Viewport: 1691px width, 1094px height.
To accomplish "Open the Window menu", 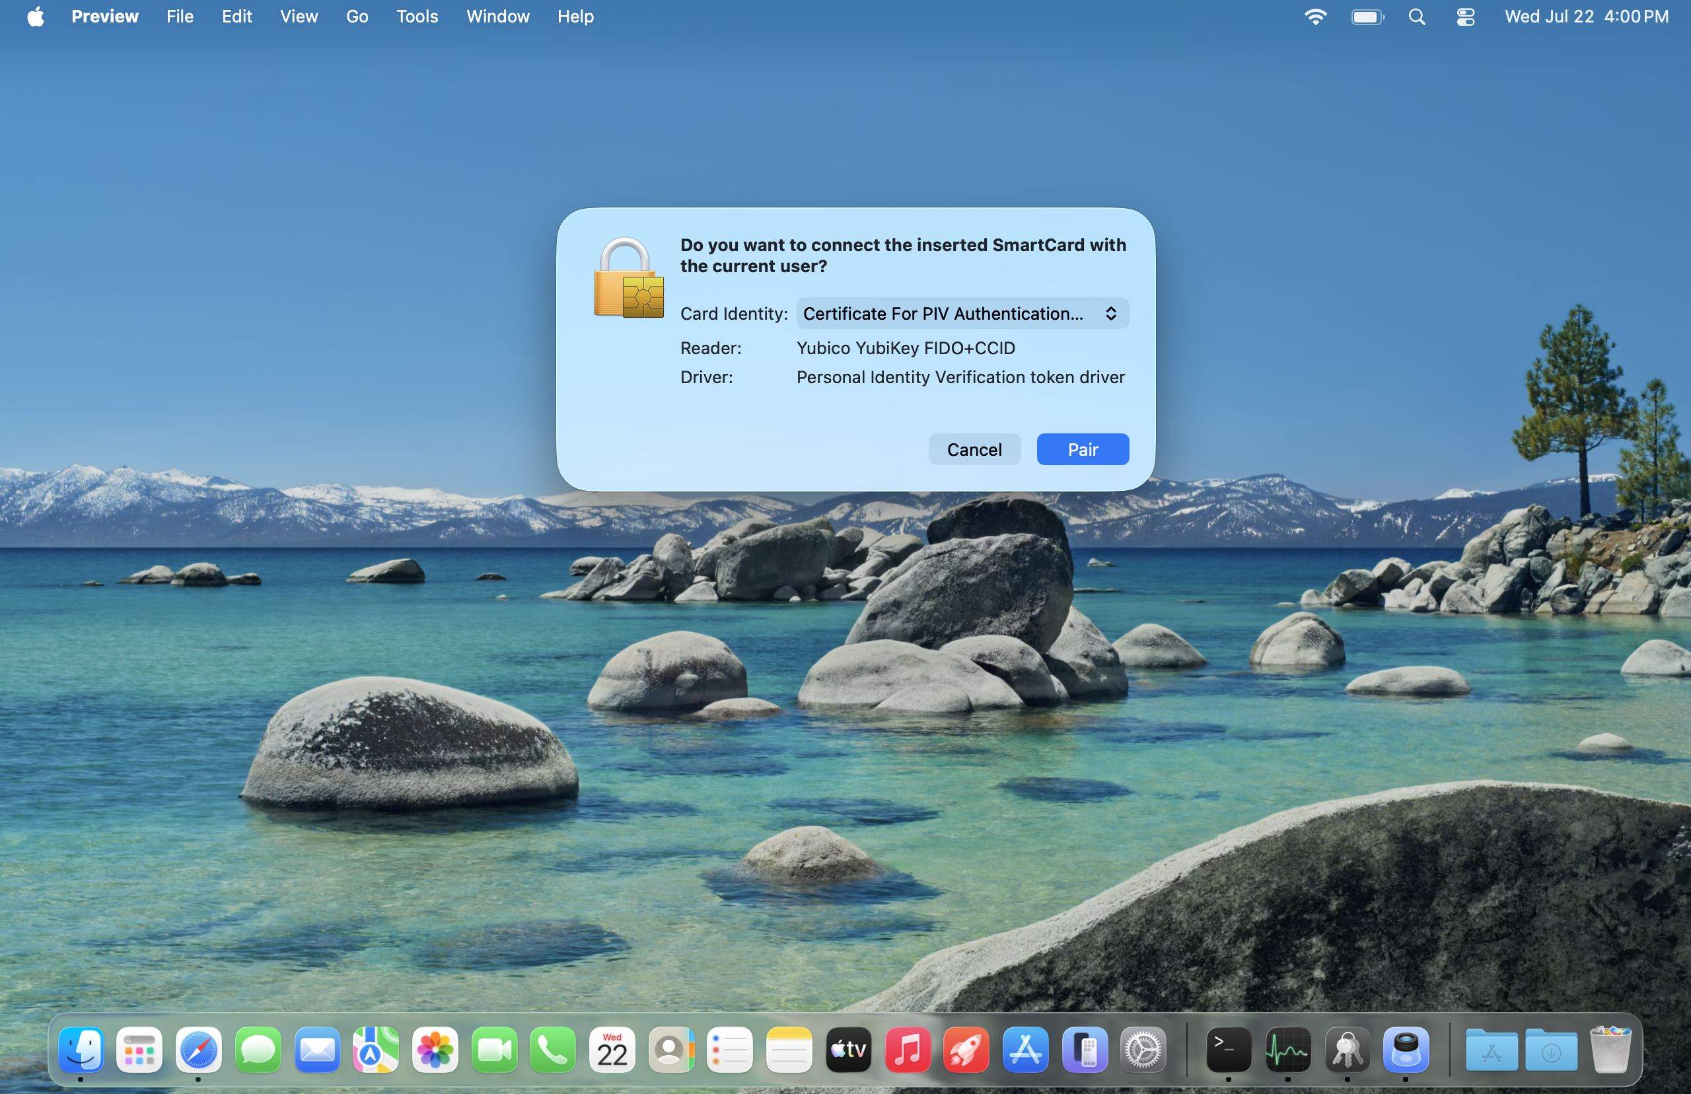I will (x=497, y=17).
